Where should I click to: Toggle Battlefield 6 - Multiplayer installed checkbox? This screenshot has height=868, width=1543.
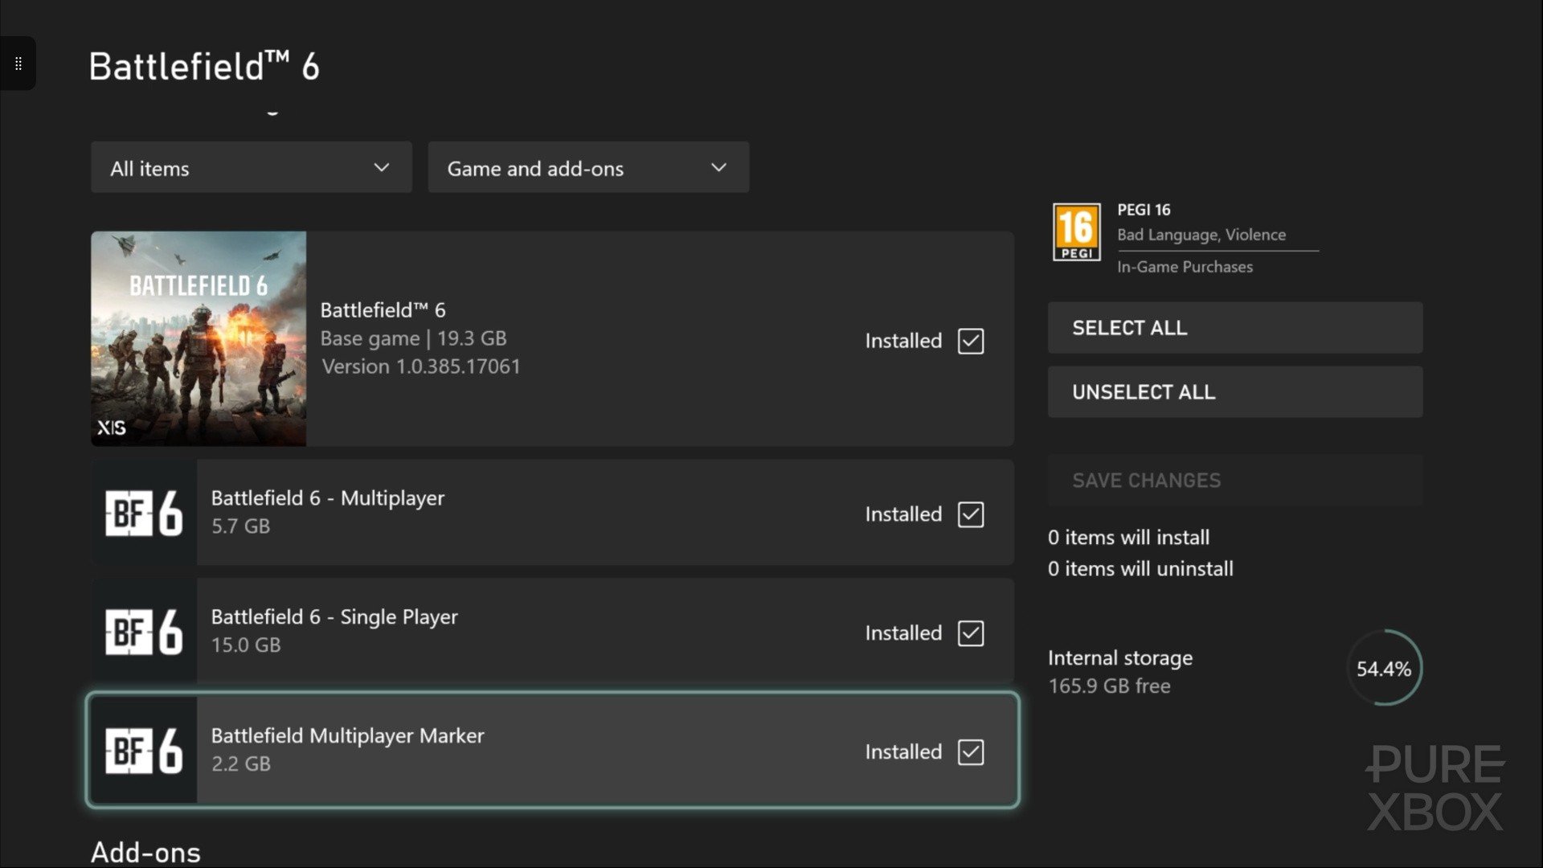[971, 514]
